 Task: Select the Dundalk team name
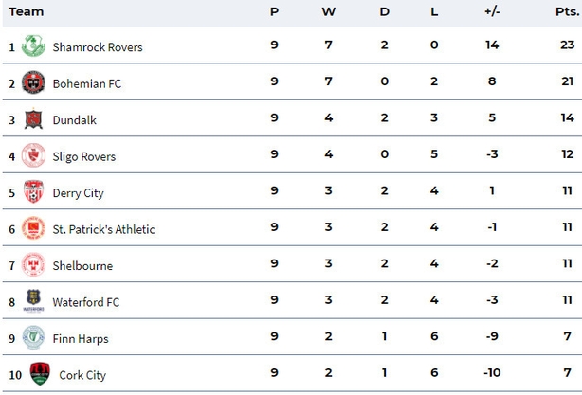pos(75,120)
